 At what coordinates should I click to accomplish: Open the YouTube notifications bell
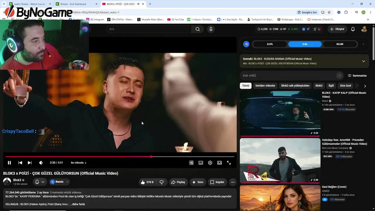pos(353,29)
